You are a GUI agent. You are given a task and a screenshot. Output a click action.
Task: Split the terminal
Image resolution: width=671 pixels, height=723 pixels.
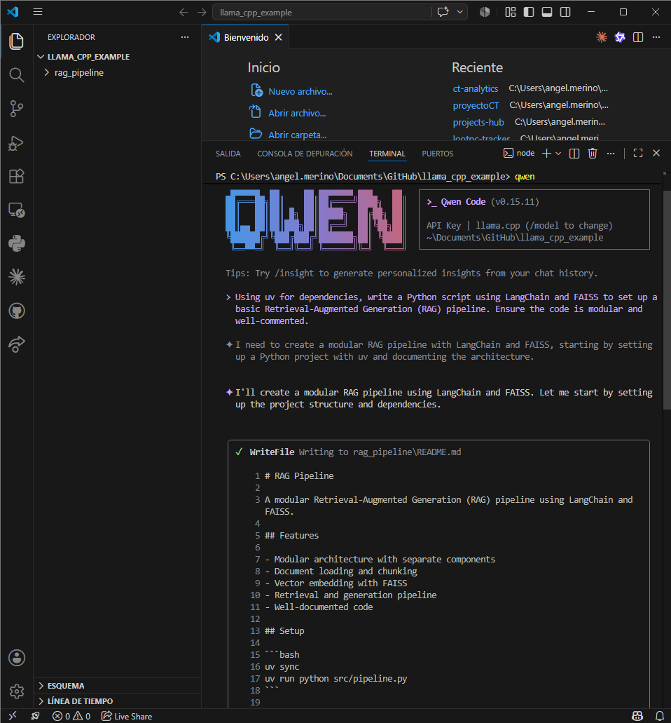coord(574,154)
